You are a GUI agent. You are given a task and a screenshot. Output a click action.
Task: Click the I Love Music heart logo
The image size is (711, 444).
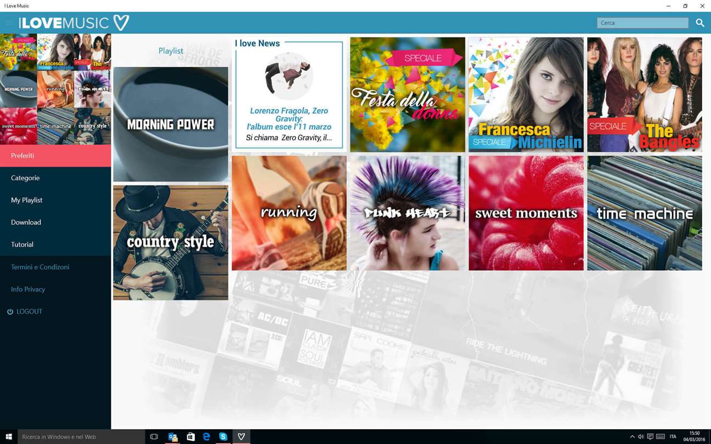click(x=121, y=22)
